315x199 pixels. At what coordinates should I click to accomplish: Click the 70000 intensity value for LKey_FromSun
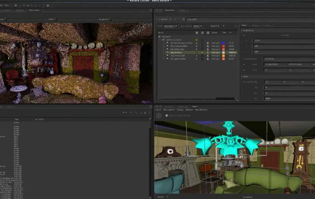[232, 53]
